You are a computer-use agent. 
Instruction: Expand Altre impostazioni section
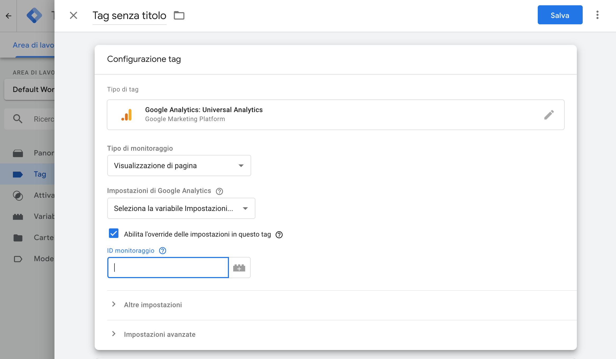[x=153, y=305]
